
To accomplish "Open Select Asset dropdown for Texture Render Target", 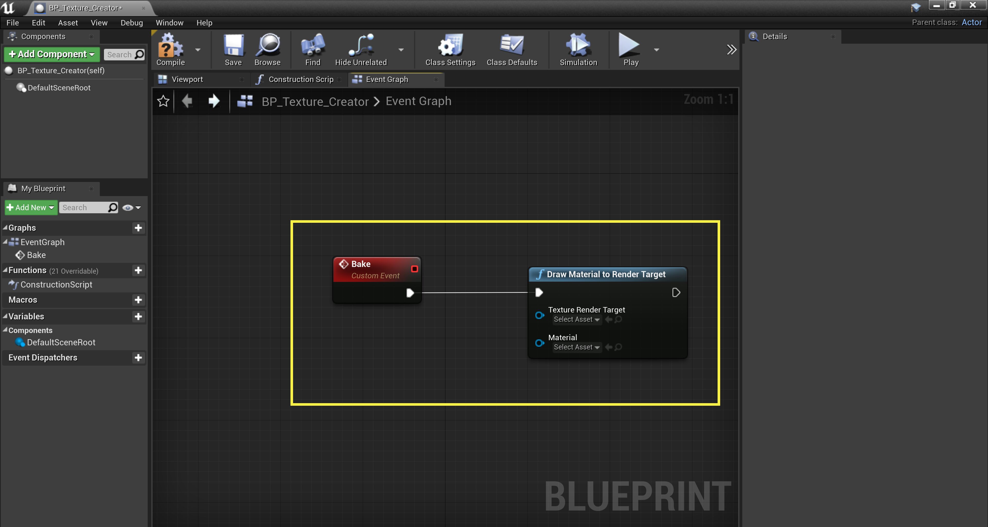I will click(x=576, y=319).
